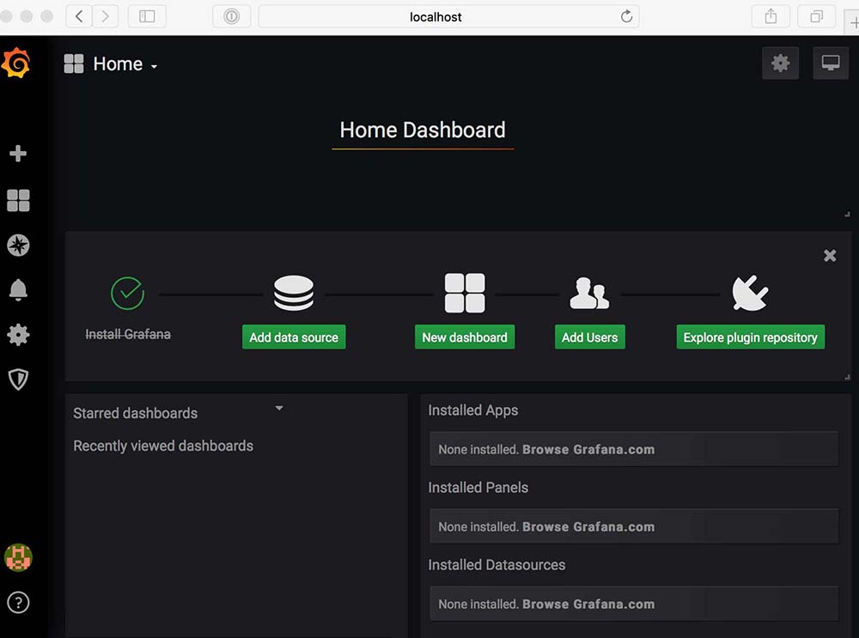Close the getting started panel
This screenshot has height=638, width=859.
pyautogui.click(x=830, y=256)
